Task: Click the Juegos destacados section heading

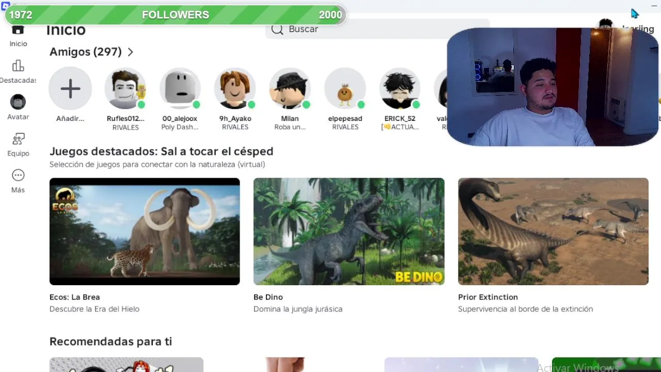Action: coord(161,151)
